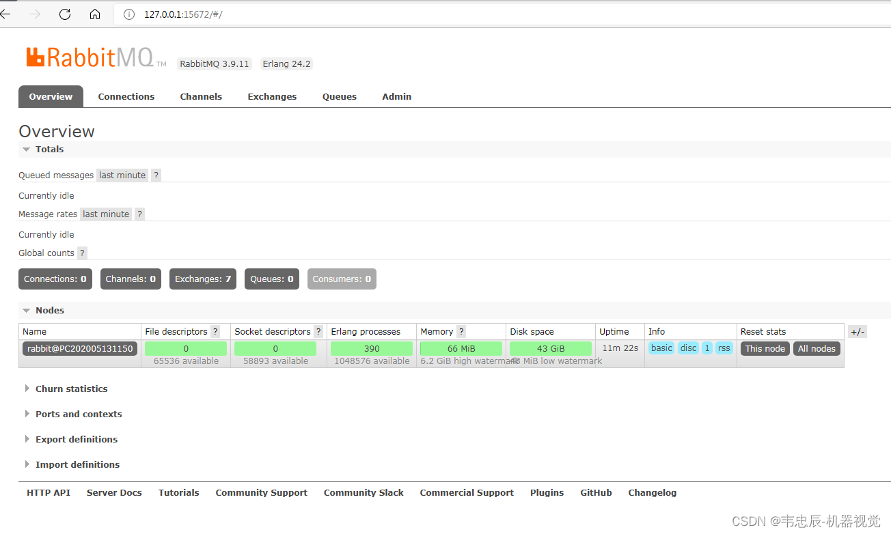Open the HTTP API footer link
The width and height of the screenshot is (891, 534).
[x=49, y=492]
